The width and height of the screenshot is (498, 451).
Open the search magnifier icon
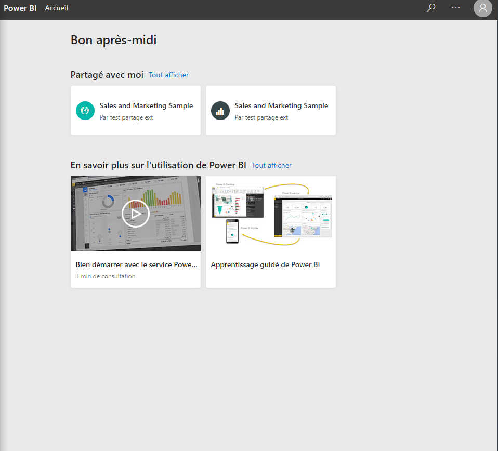tap(430, 8)
